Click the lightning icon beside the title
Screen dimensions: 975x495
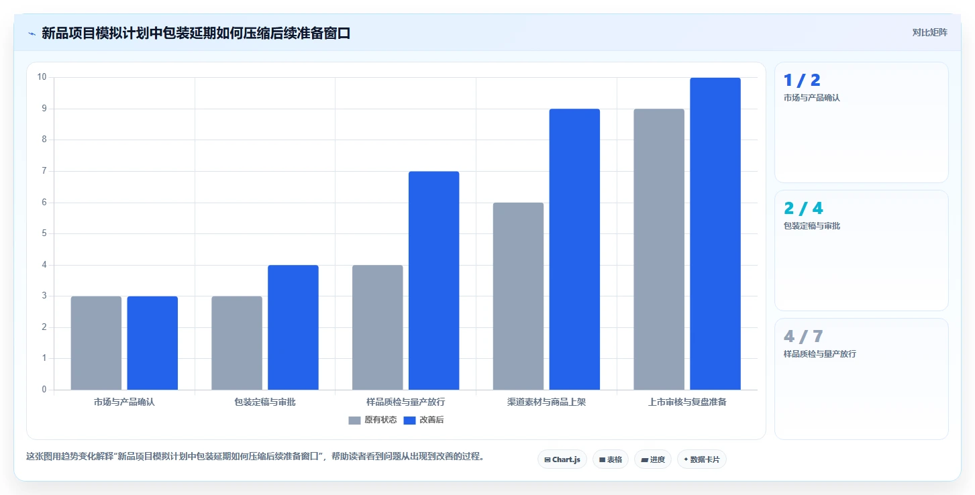[32, 33]
